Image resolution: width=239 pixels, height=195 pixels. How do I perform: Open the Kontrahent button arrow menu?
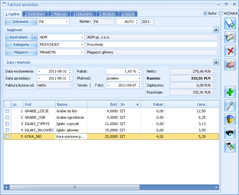click(x=35, y=37)
